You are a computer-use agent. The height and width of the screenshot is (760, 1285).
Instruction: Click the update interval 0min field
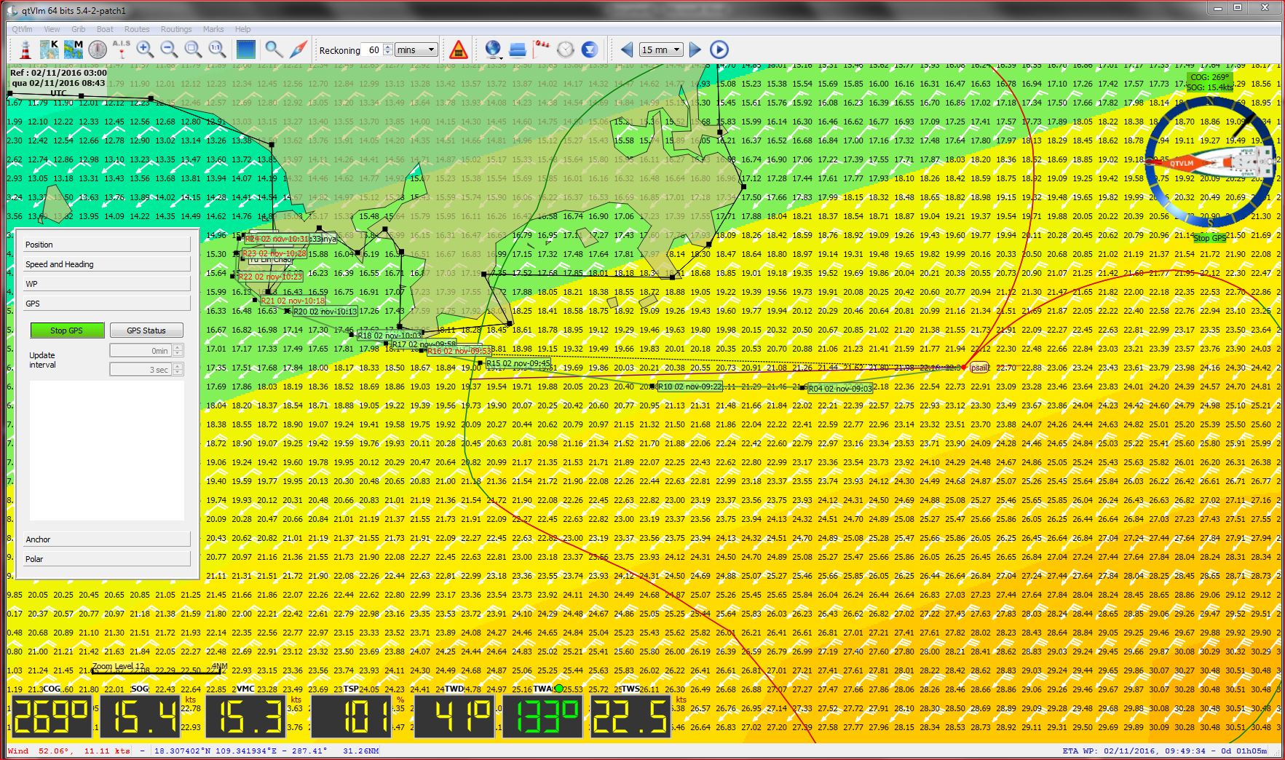(x=141, y=350)
